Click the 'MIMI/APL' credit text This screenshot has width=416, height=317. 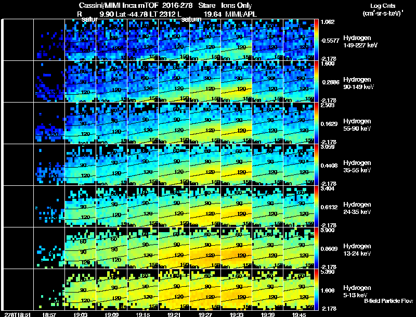(241, 14)
